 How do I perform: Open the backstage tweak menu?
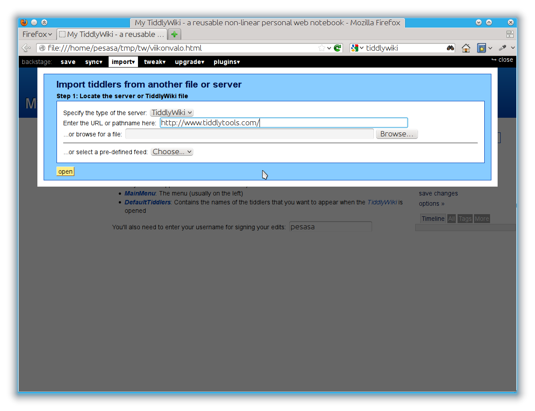pyautogui.click(x=155, y=62)
